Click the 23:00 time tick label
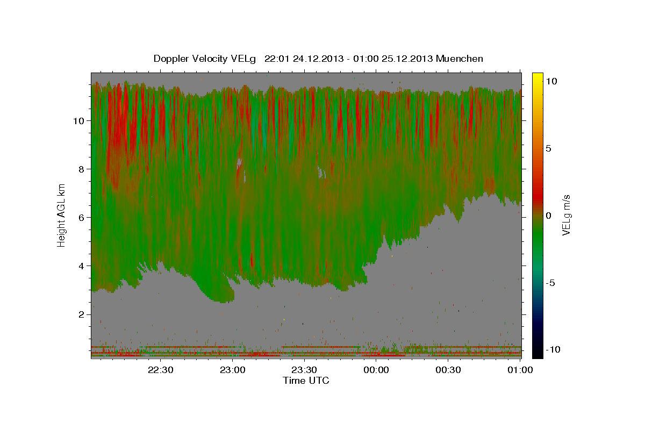The width and height of the screenshot is (645, 430). (232, 370)
